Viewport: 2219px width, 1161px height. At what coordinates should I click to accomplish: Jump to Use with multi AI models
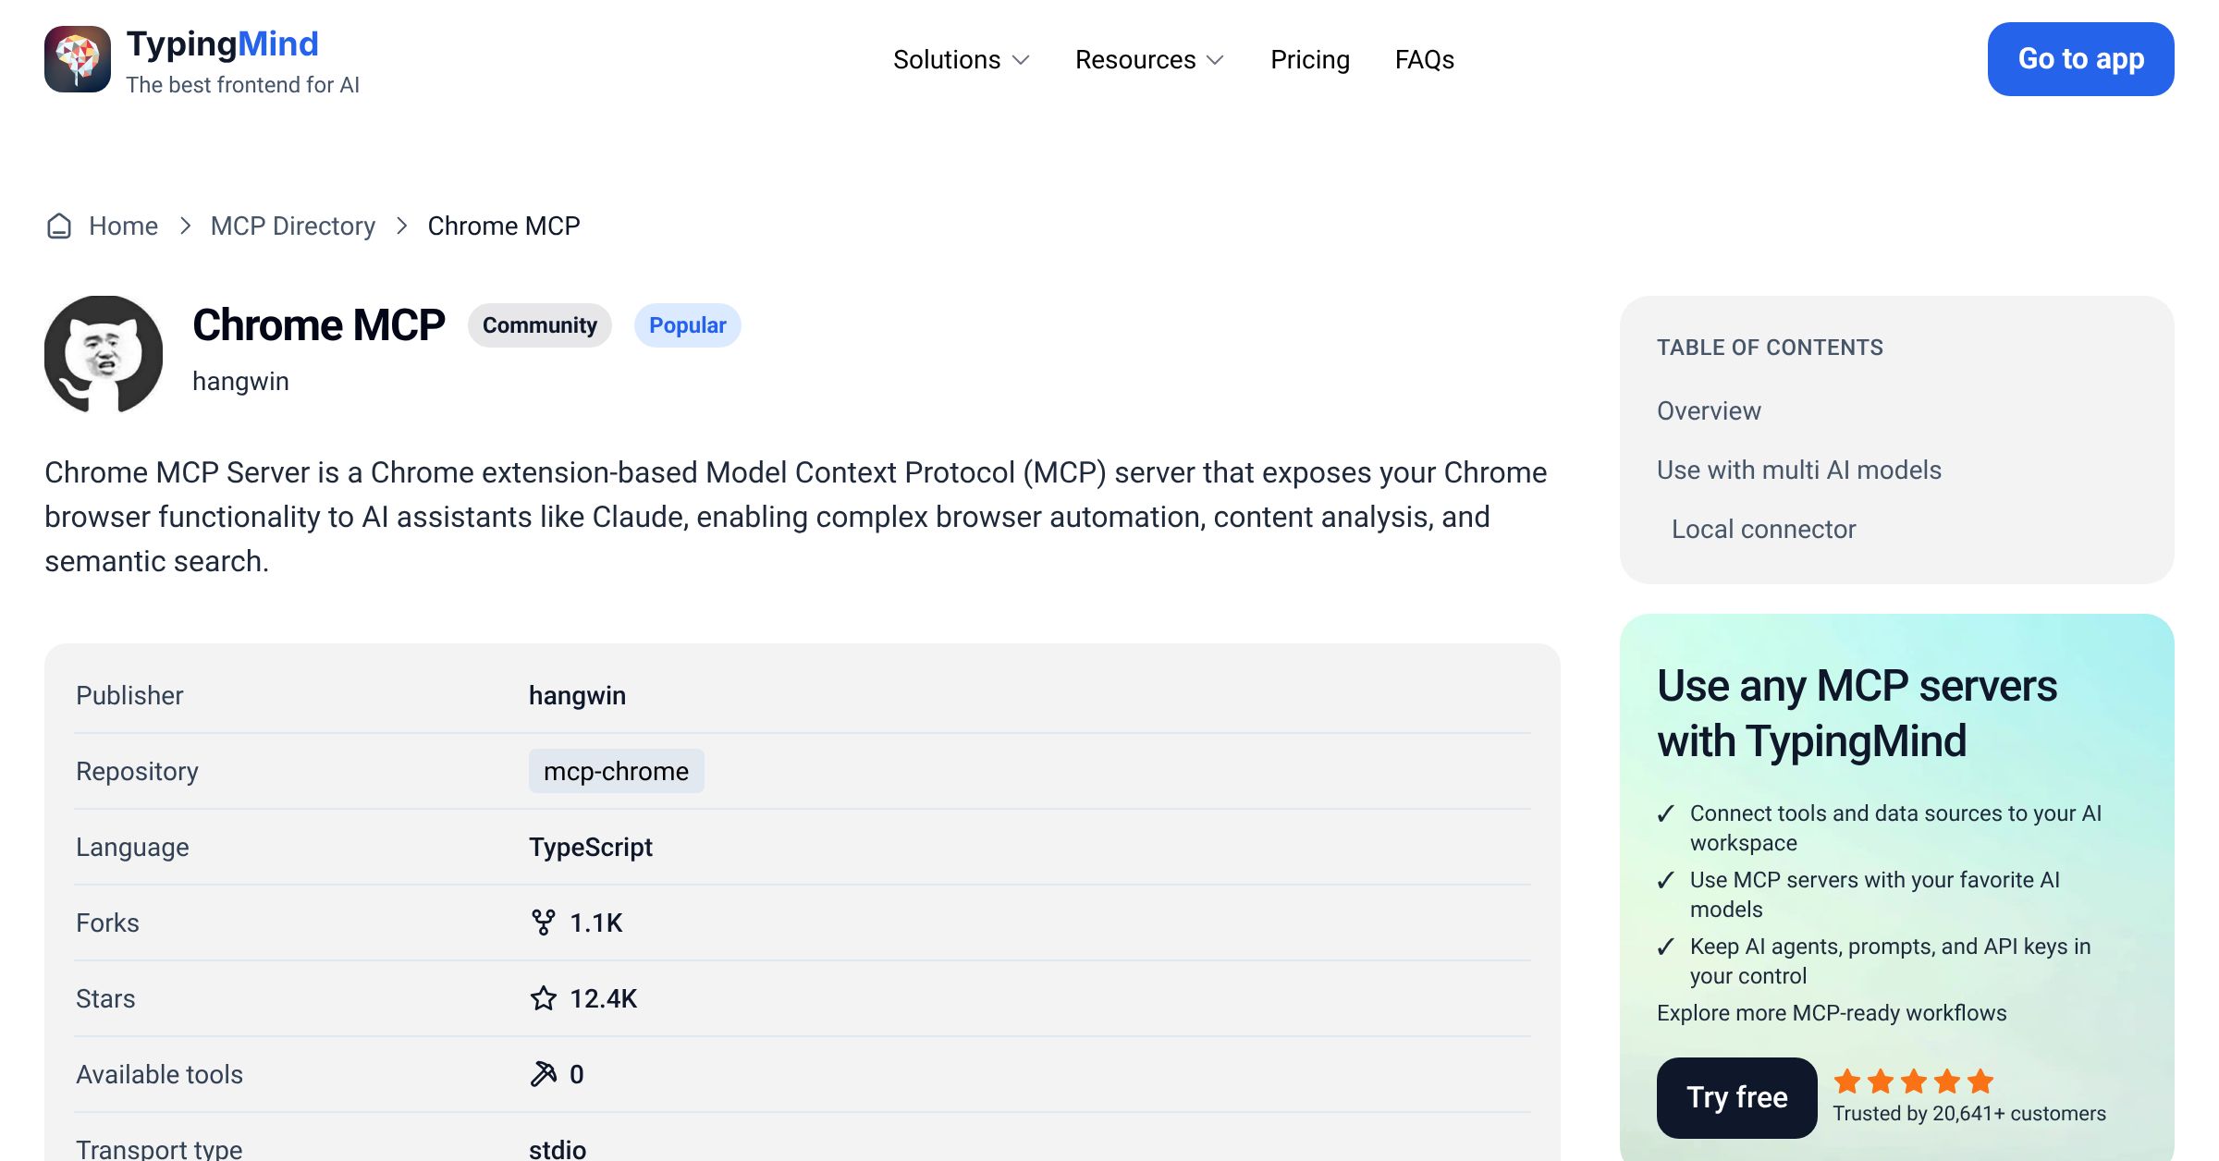[1799, 470]
